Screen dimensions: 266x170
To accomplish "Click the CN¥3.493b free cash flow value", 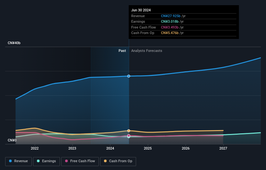I will (170, 27).
